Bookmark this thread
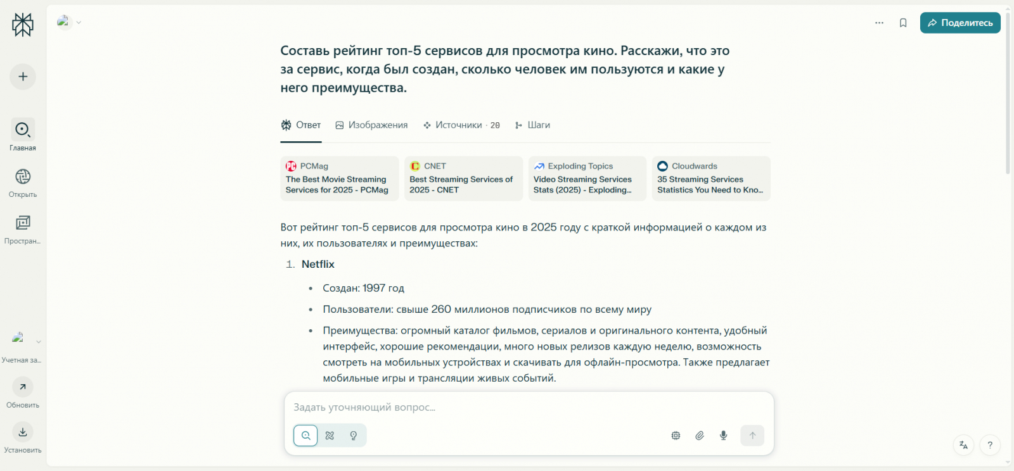The height and width of the screenshot is (471, 1014). click(903, 23)
